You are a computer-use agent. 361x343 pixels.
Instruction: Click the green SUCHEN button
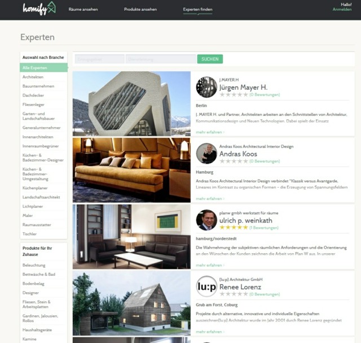click(x=210, y=59)
